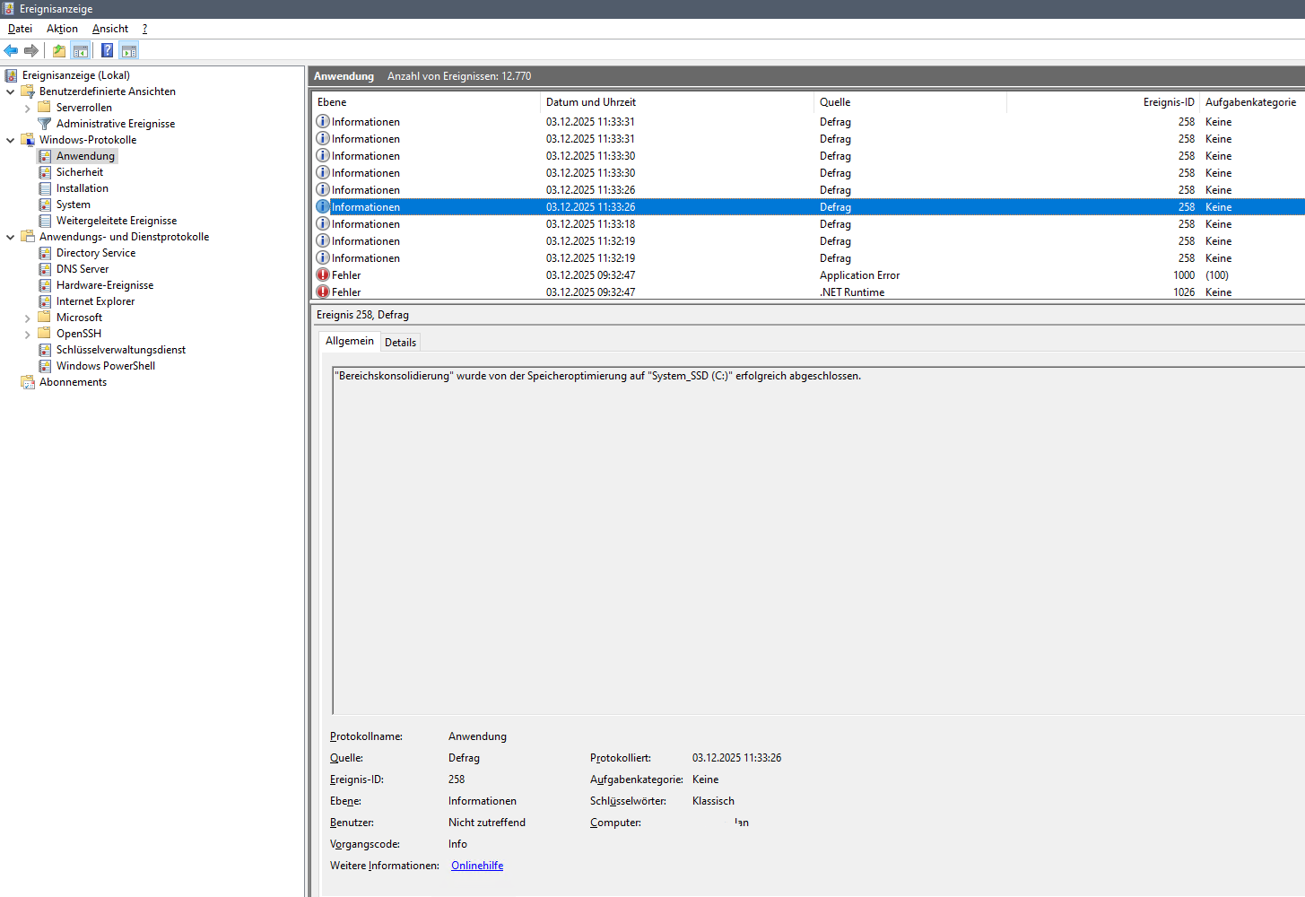Screen dimensions: 1305x897
Task: Open the Datei menu
Action: point(20,29)
